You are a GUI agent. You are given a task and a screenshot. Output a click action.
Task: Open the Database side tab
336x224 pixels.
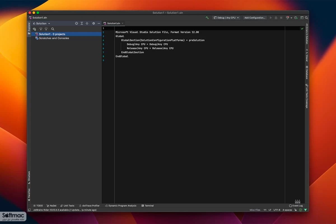tap(307, 73)
